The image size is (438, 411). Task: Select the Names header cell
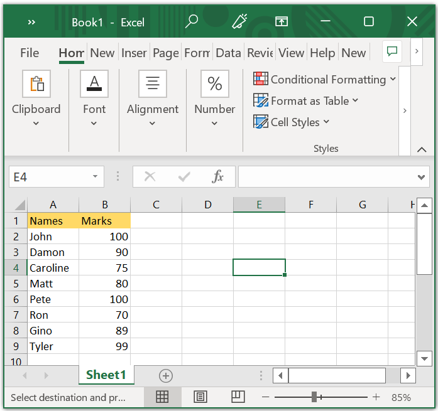pyautogui.click(x=53, y=221)
